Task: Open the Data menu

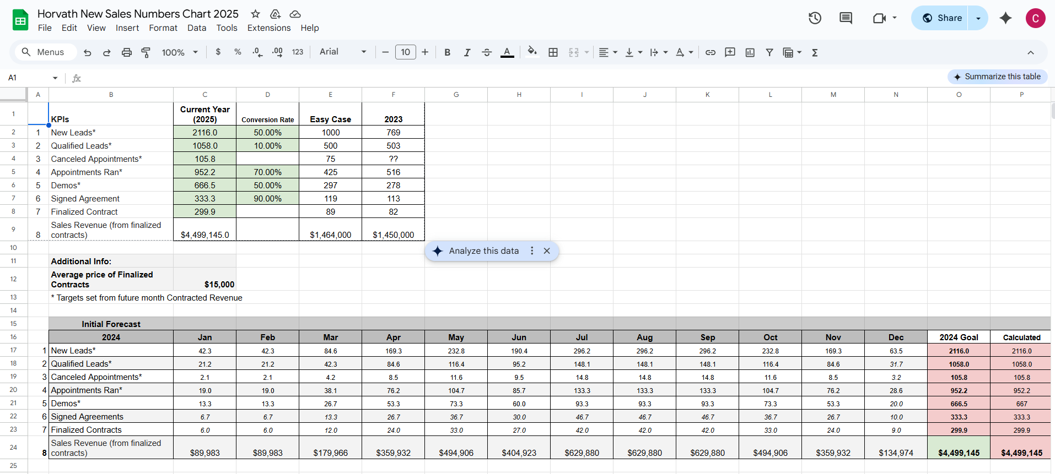Action: [x=197, y=28]
